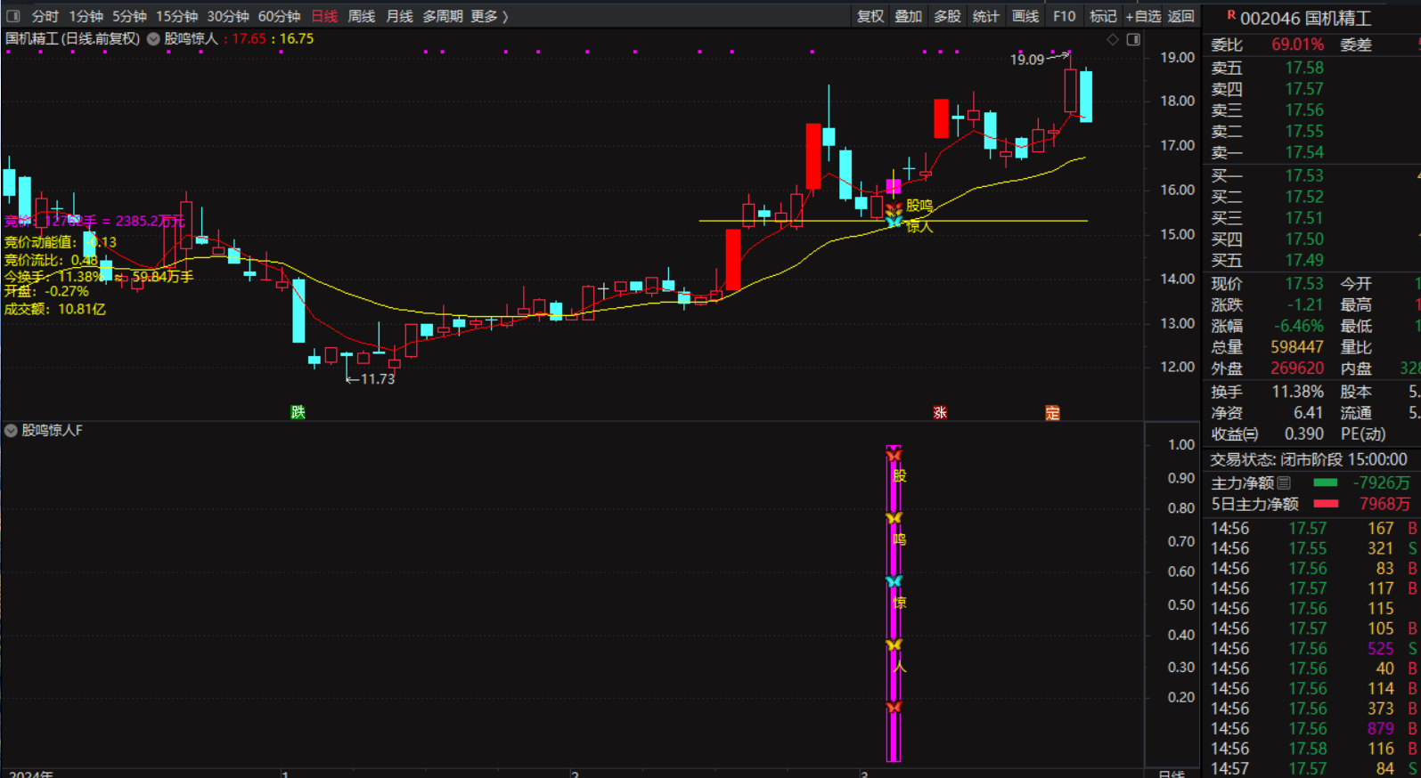
Task: Click the 主力净额 detail list icon
Action: pos(1284,482)
